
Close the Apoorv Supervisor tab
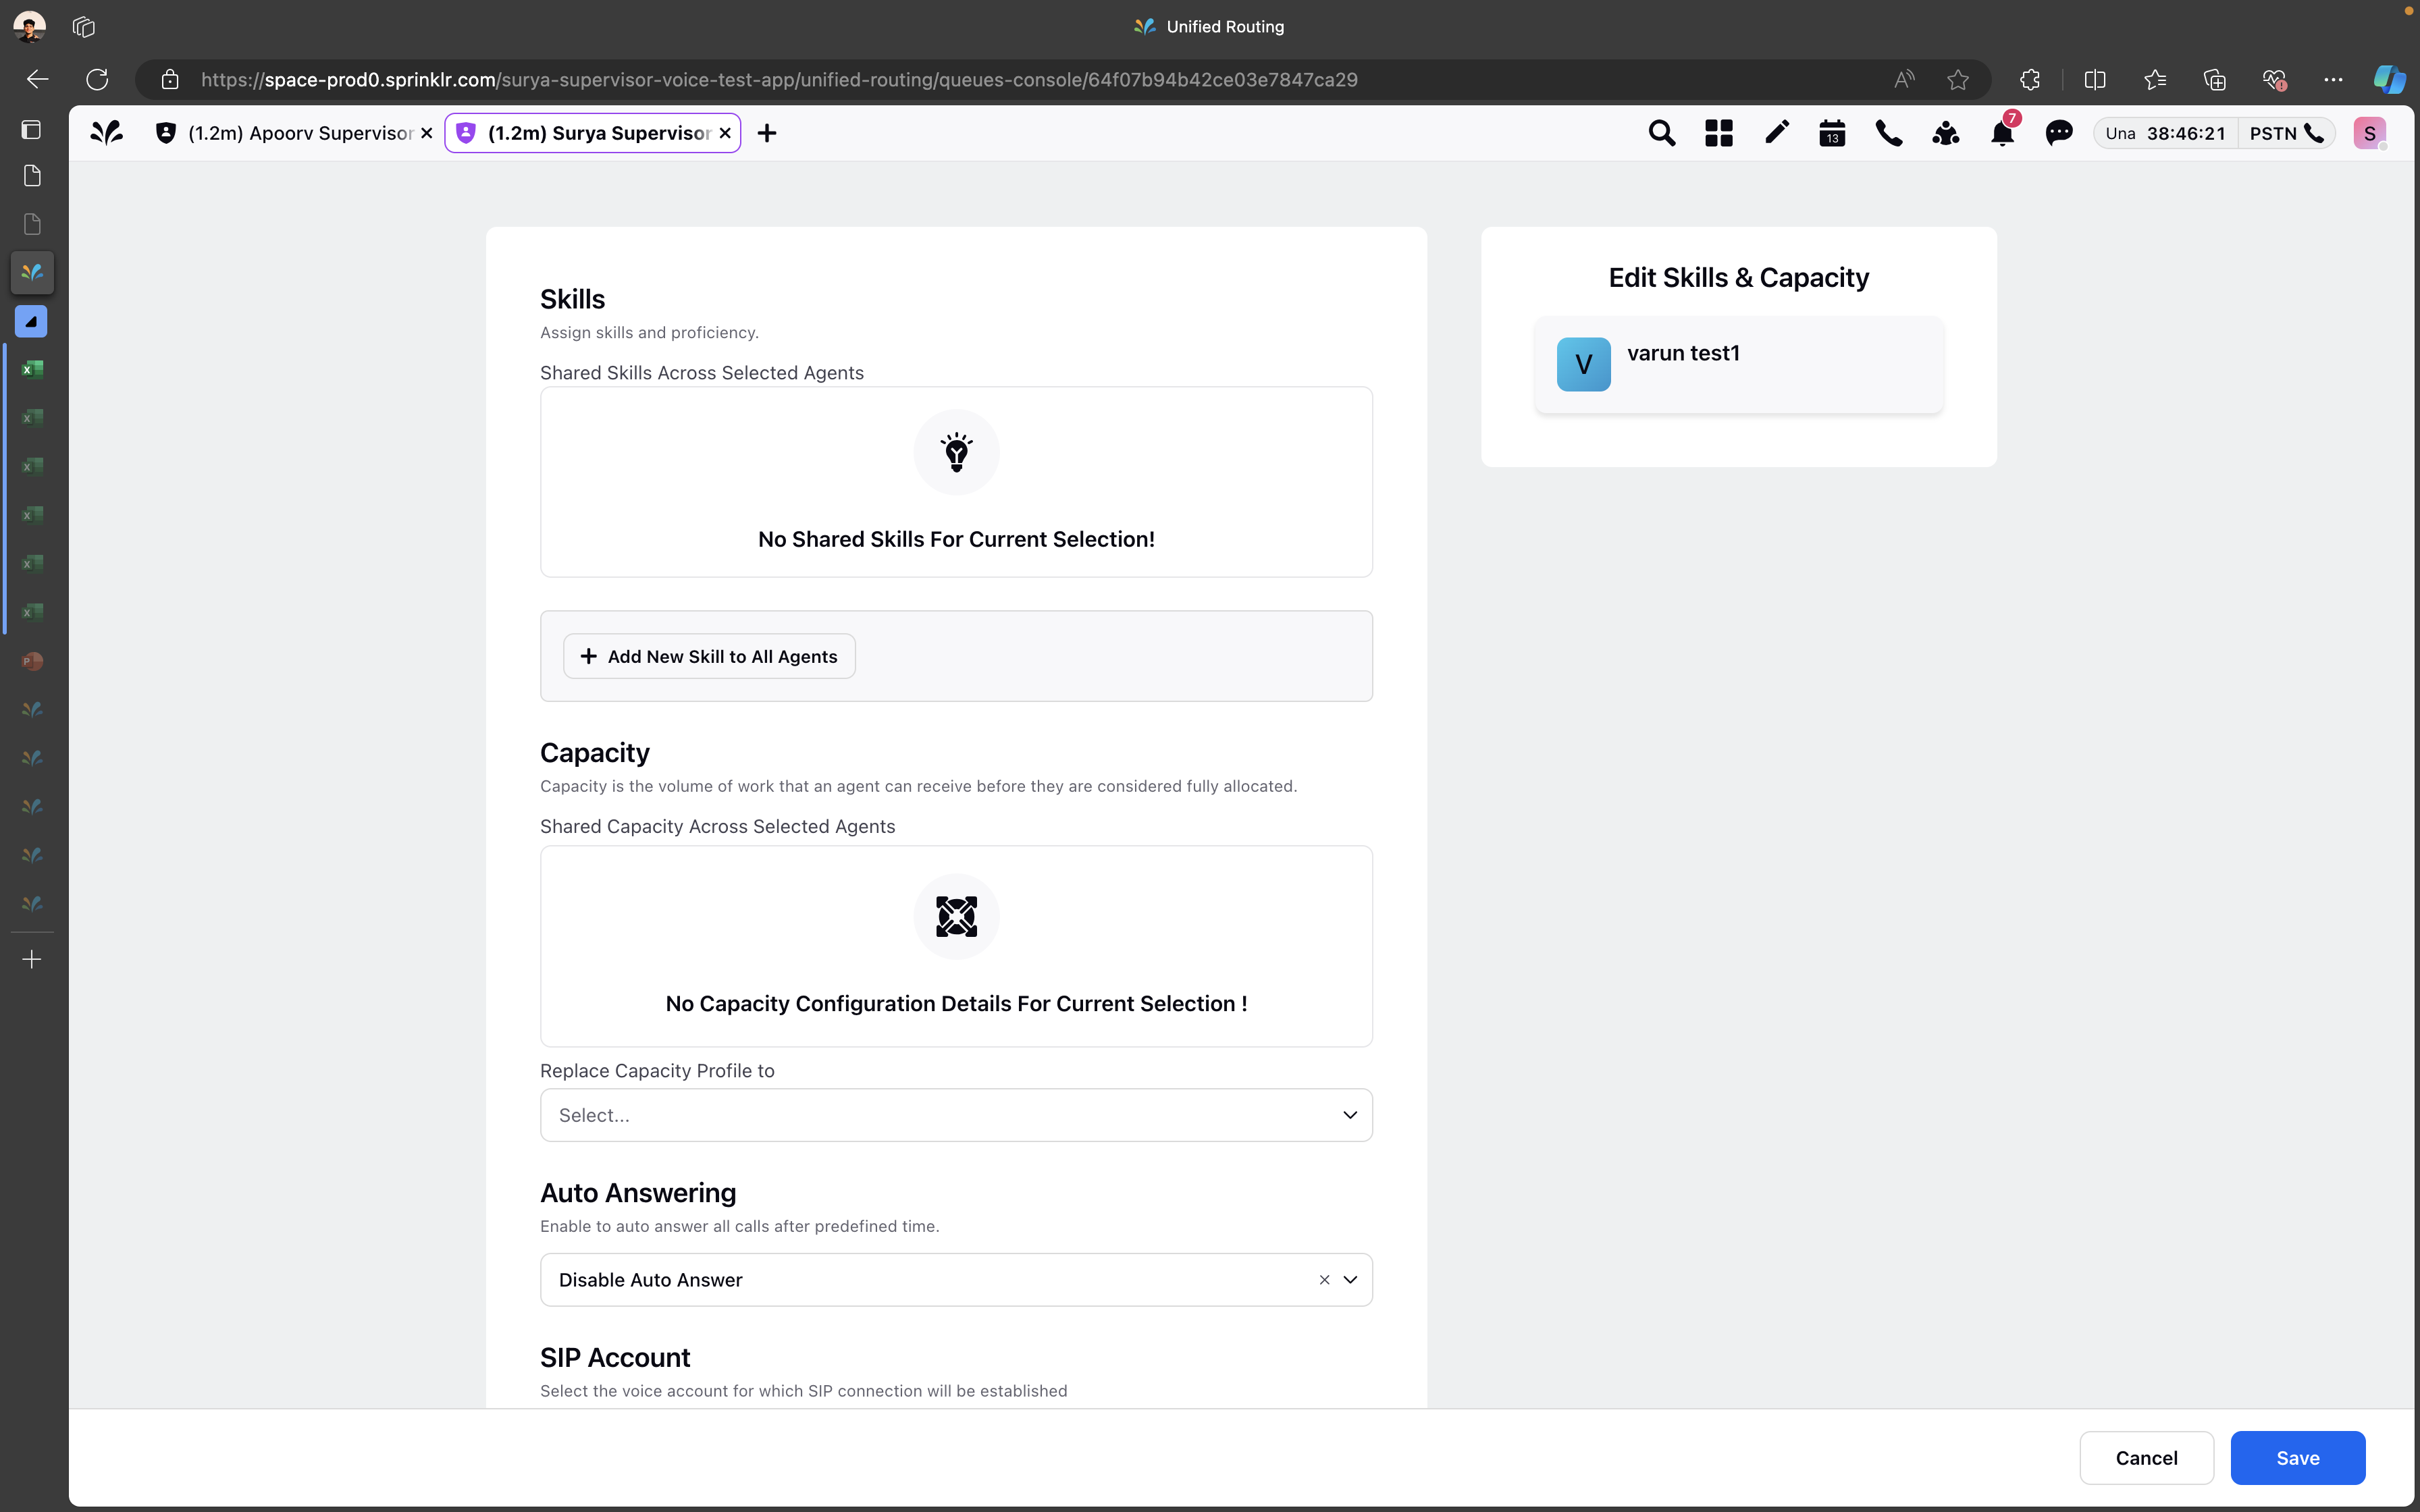tap(427, 133)
